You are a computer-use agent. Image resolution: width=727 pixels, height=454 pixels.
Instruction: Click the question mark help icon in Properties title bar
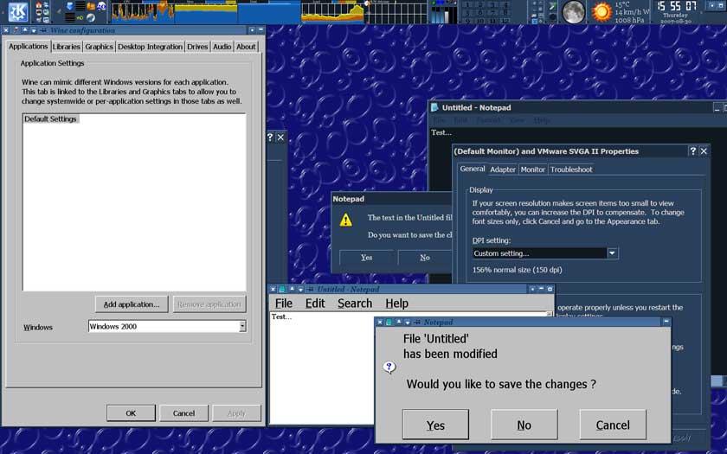[x=692, y=151]
